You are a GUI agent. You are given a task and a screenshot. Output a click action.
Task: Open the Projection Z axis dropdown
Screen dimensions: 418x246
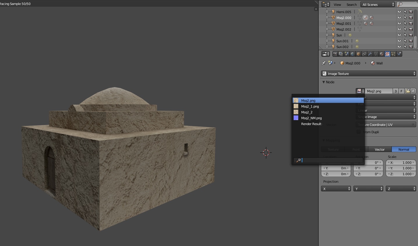coord(401,189)
